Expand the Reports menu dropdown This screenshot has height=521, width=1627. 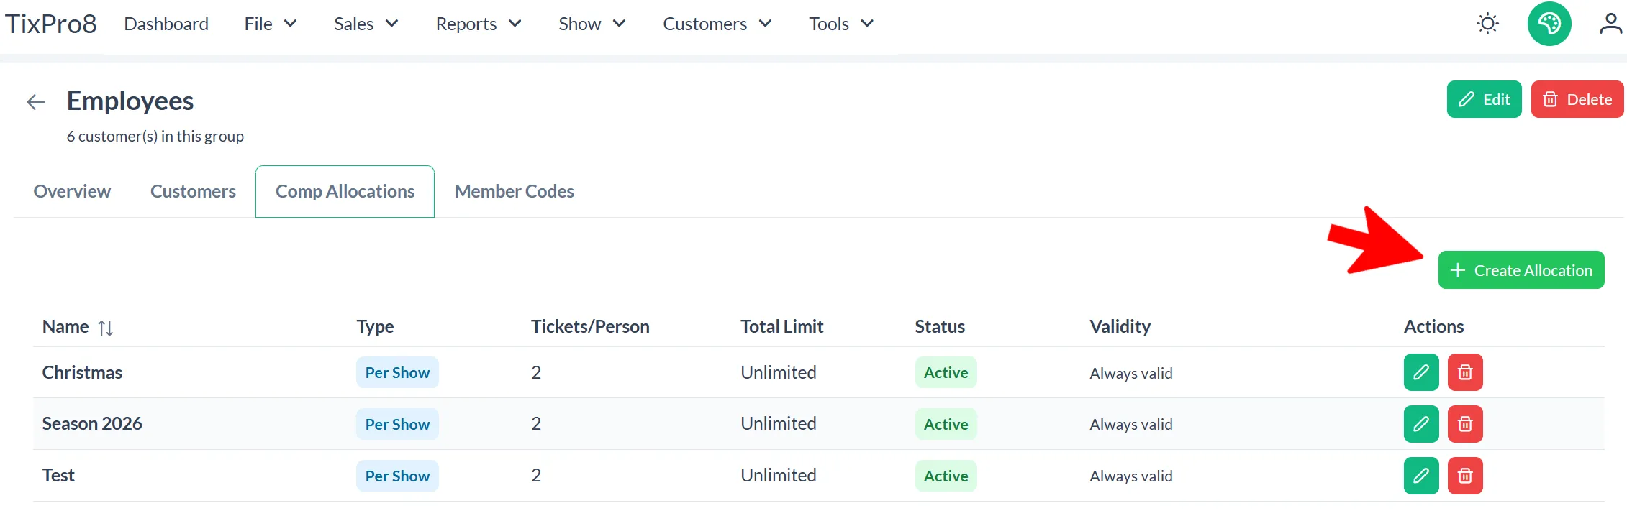(479, 24)
